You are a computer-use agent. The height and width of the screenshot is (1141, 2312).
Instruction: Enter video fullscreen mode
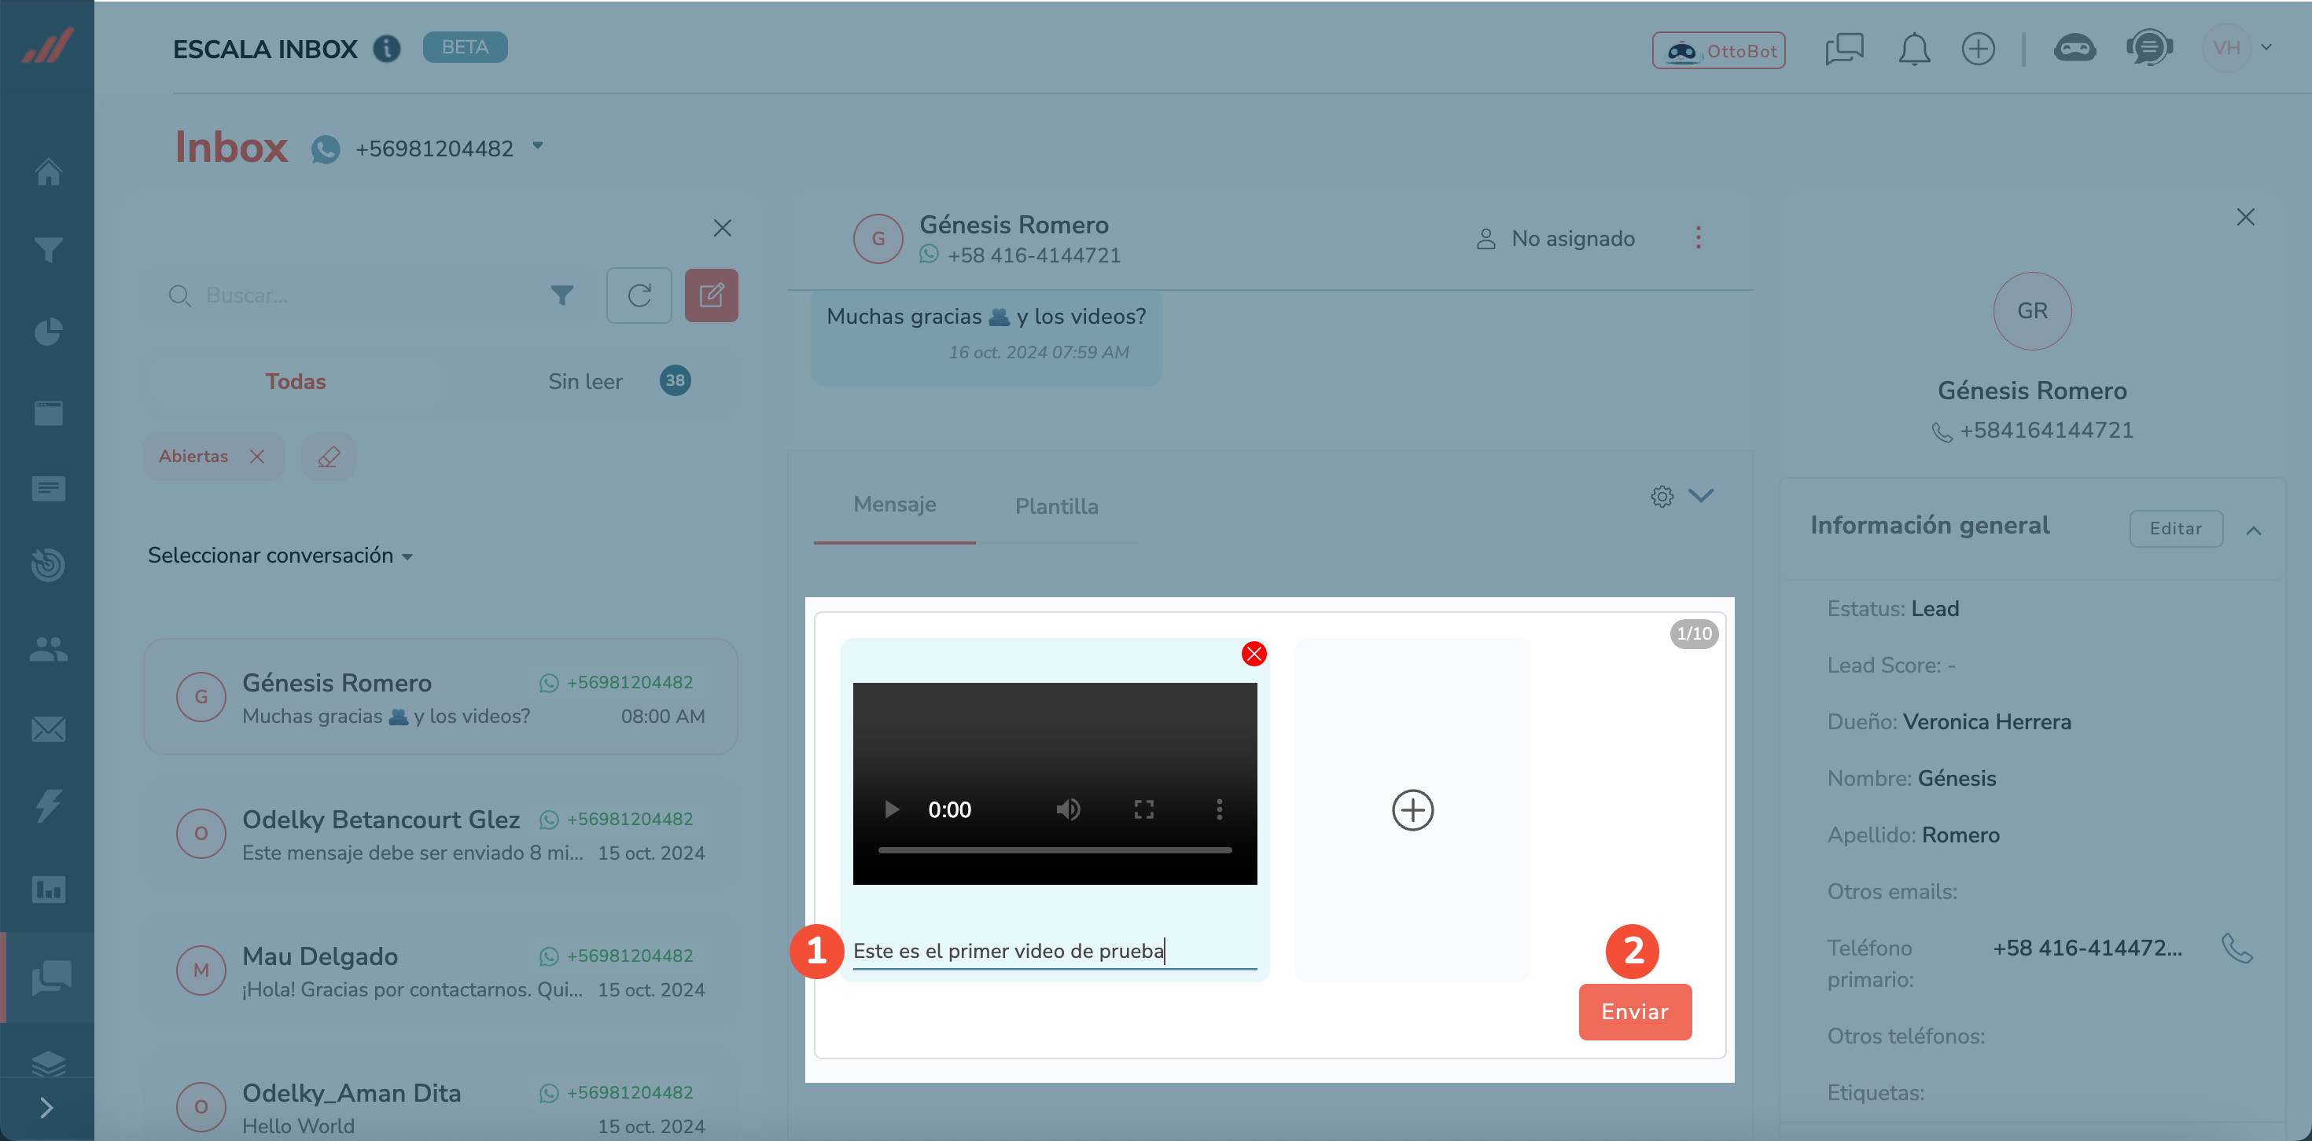[1143, 810]
